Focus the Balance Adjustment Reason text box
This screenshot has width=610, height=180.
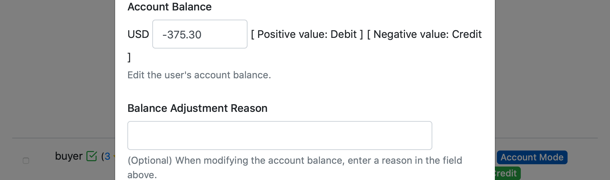click(280, 136)
